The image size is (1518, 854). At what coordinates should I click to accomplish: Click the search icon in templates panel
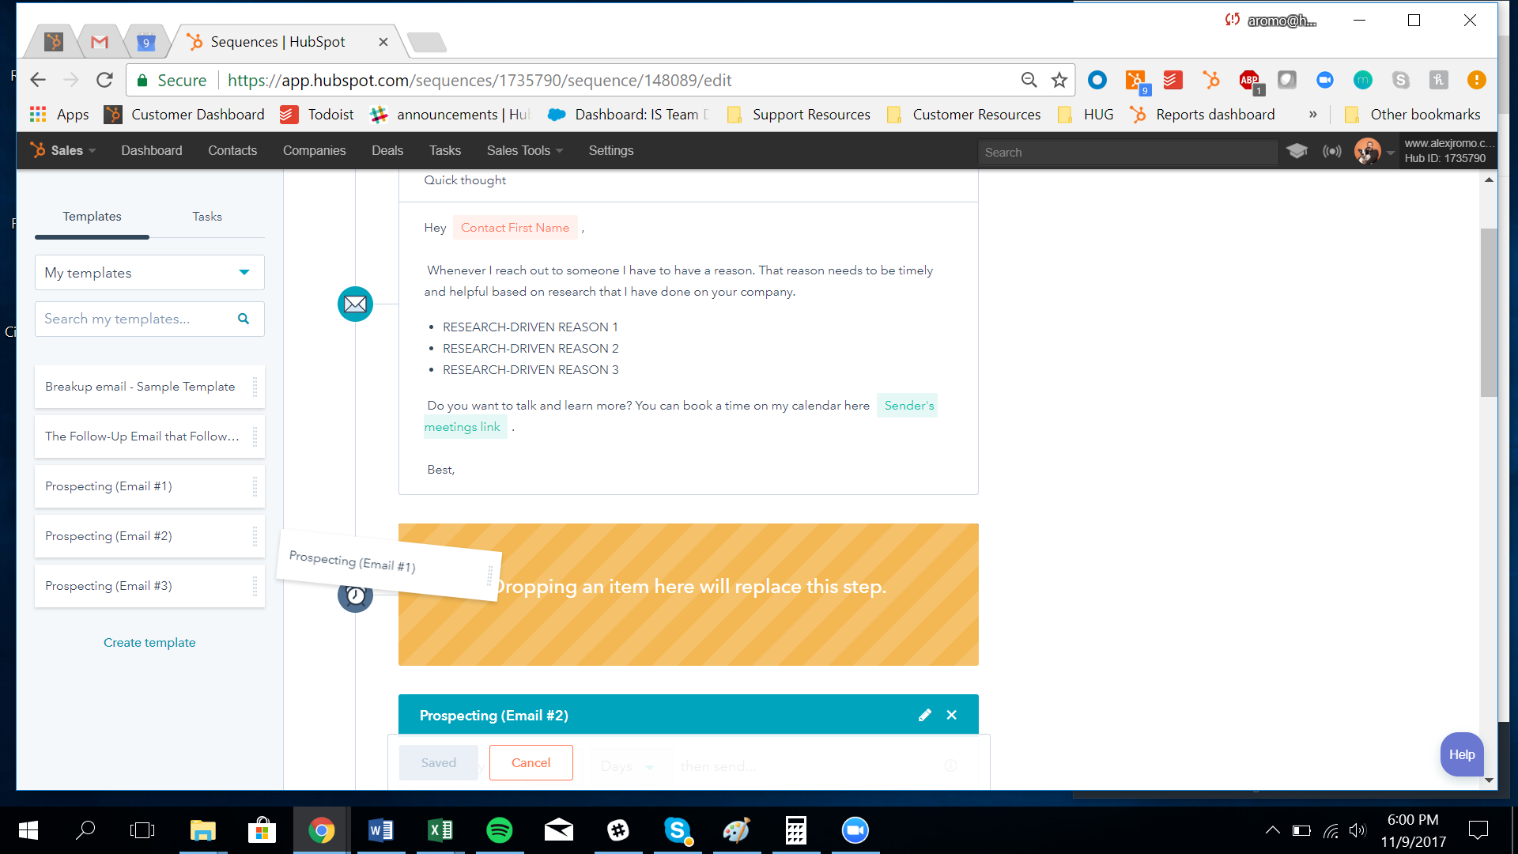point(243,319)
